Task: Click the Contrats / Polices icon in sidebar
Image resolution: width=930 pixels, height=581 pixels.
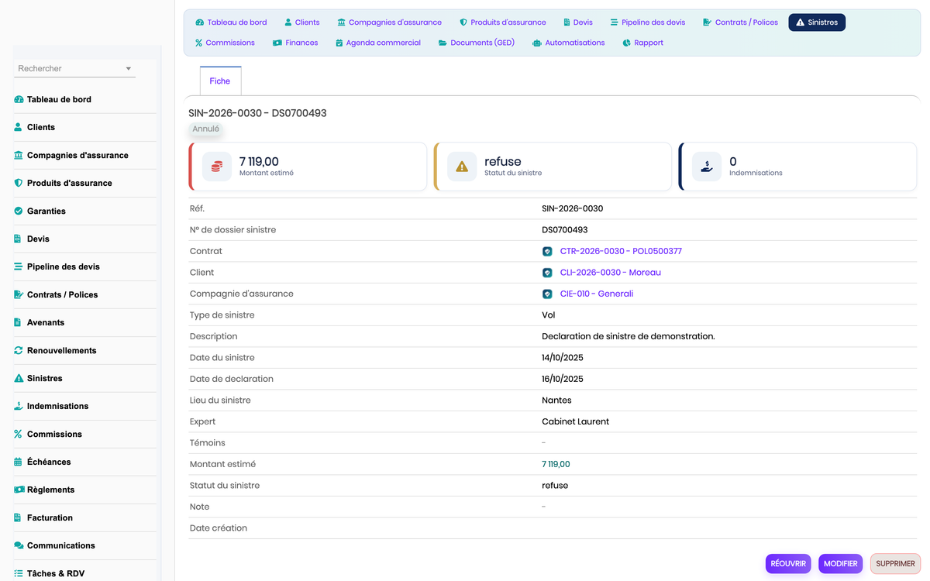Action: point(19,294)
